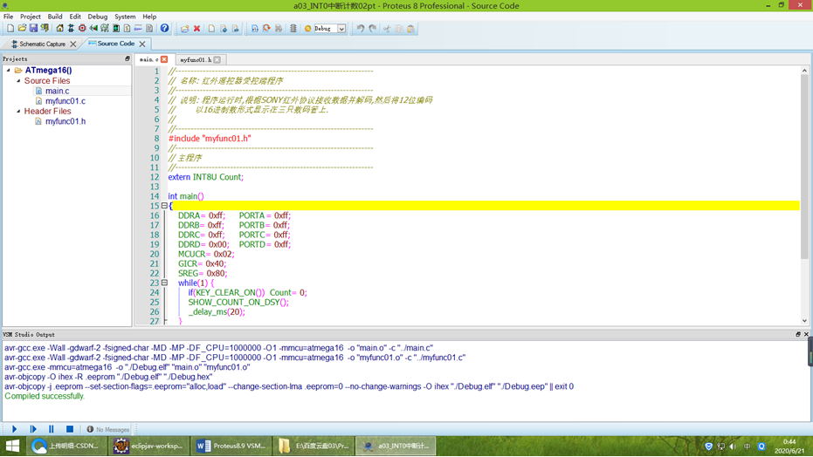Start simulation with the Play button

pyautogui.click(x=15, y=429)
